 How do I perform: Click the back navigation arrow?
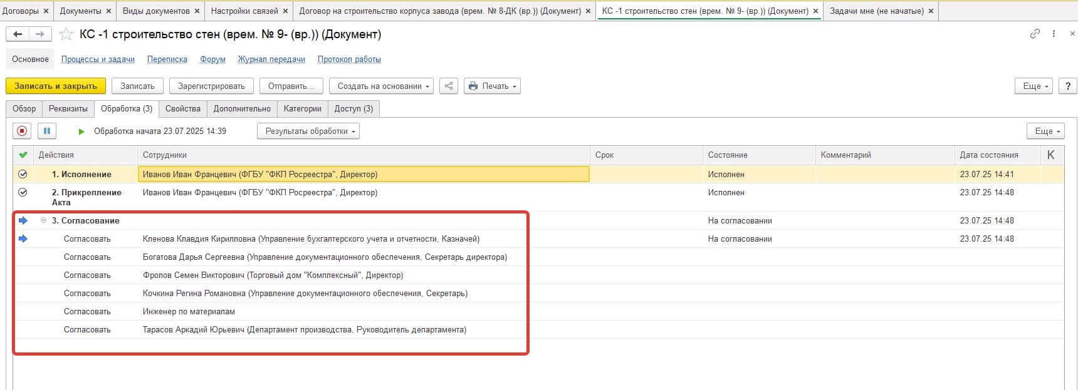click(18, 34)
